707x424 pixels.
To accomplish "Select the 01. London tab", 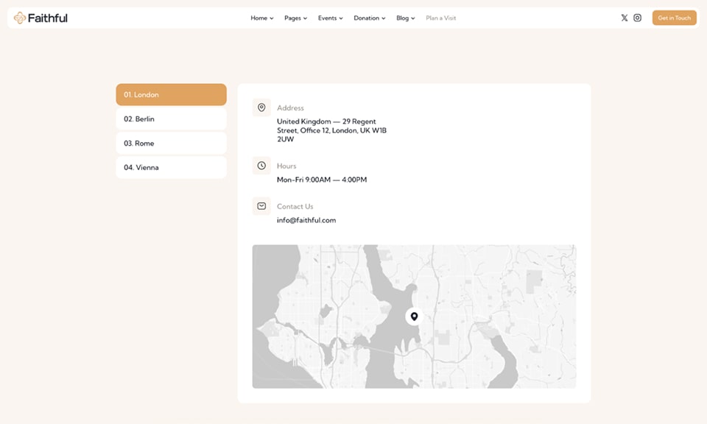I will (171, 95).
